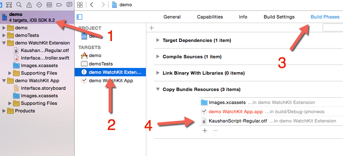The image size is (343, 156).
Task: Remove selected resource with minus button
Action: [x=215, y=130]
